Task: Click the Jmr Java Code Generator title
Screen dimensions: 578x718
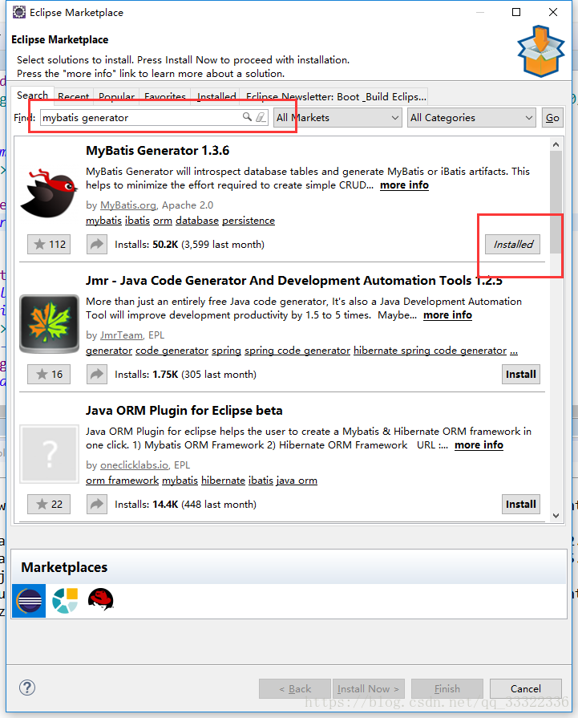Action: pos(293,280)
